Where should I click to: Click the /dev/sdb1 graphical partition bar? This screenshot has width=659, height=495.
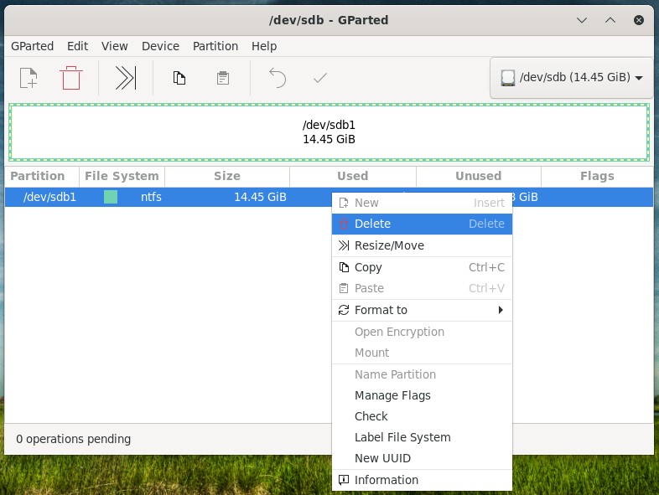tap(329, 132)
